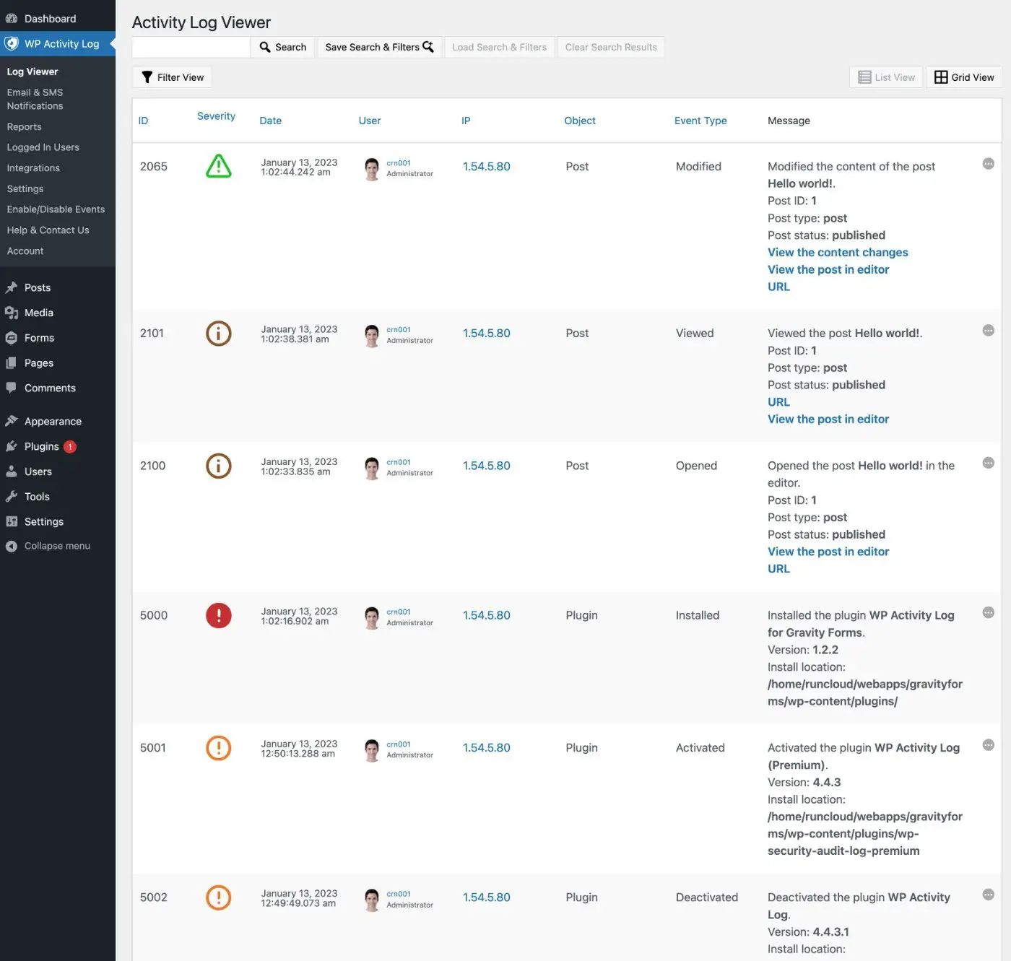Click the green warning severity icon for event 2065
Viewport: 1011px width, 961px height.
click(x=218, y=167)
